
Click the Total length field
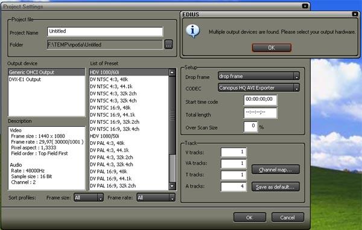click(x=260, y=113)
